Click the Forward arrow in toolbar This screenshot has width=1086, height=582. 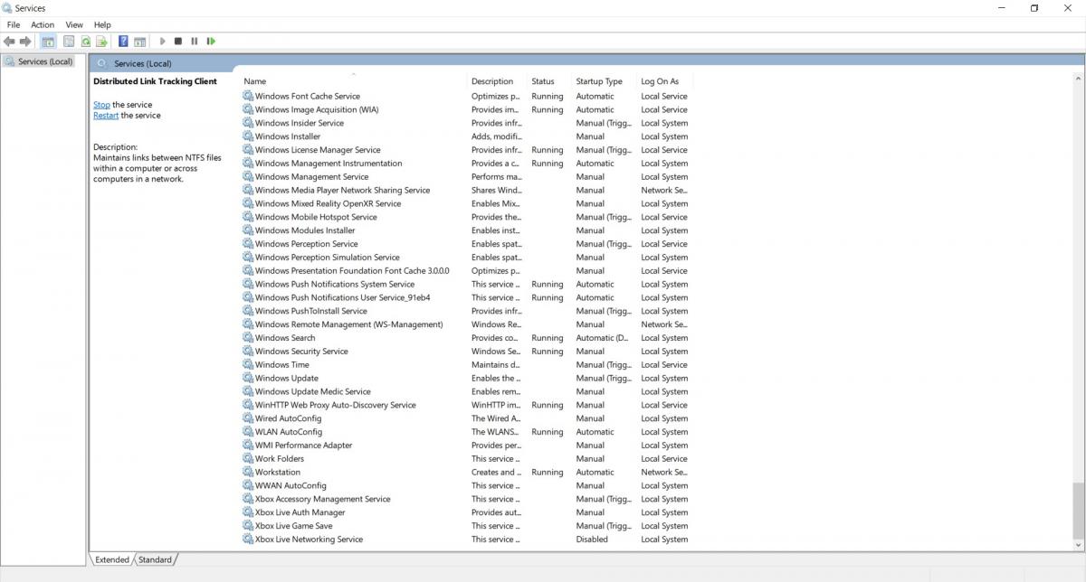[25, 42]
